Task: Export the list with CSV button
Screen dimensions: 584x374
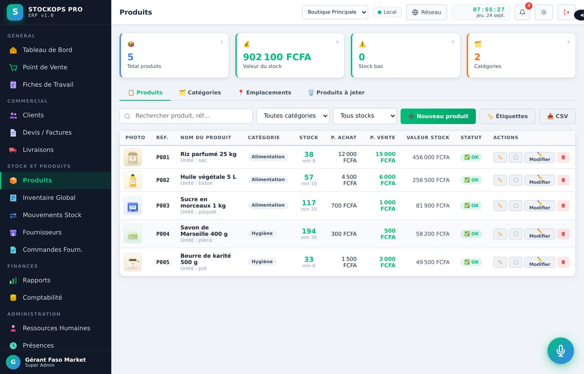Action: (558, 116)
